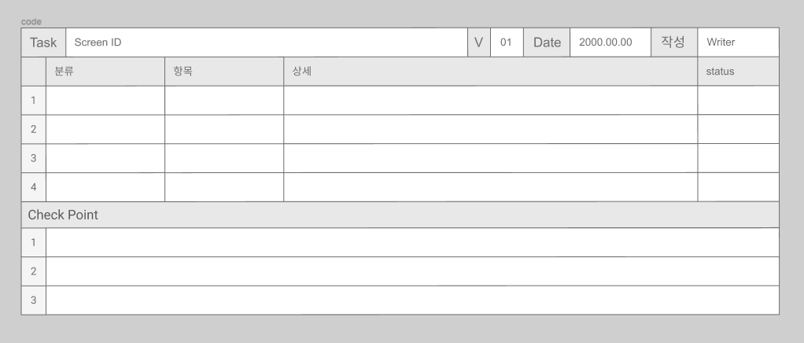Select Check Point row 2 text field

[x=412, y=271]
